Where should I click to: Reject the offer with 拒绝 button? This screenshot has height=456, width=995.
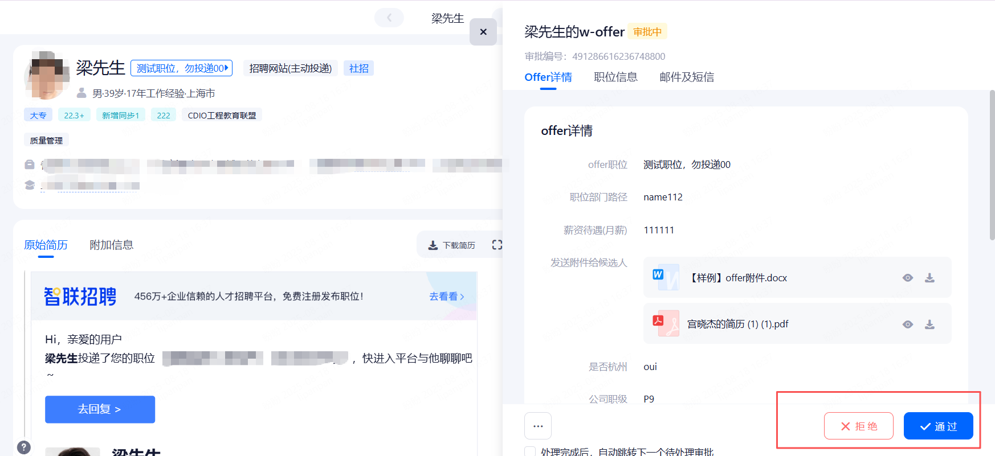858,426
